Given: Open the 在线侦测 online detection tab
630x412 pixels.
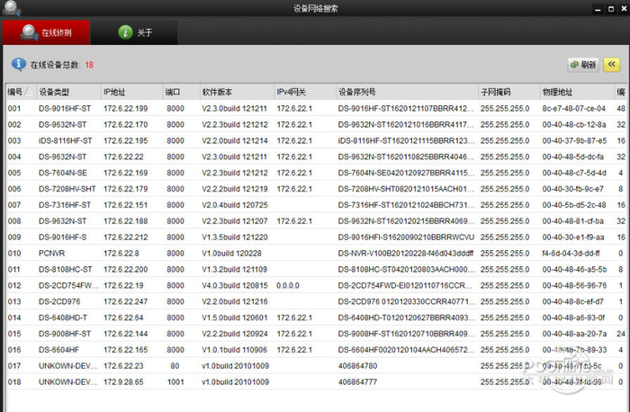Looking at the screenshot, I should [46, 32].
